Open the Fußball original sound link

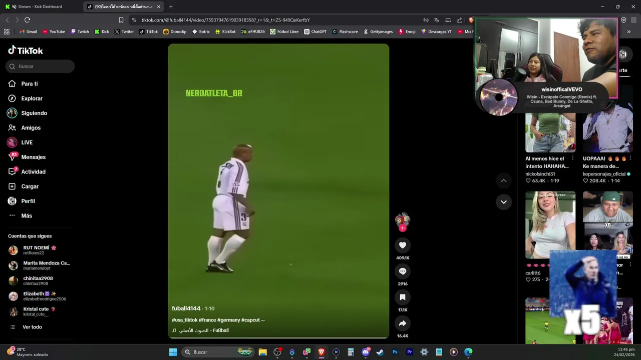(x=200, y=330)
